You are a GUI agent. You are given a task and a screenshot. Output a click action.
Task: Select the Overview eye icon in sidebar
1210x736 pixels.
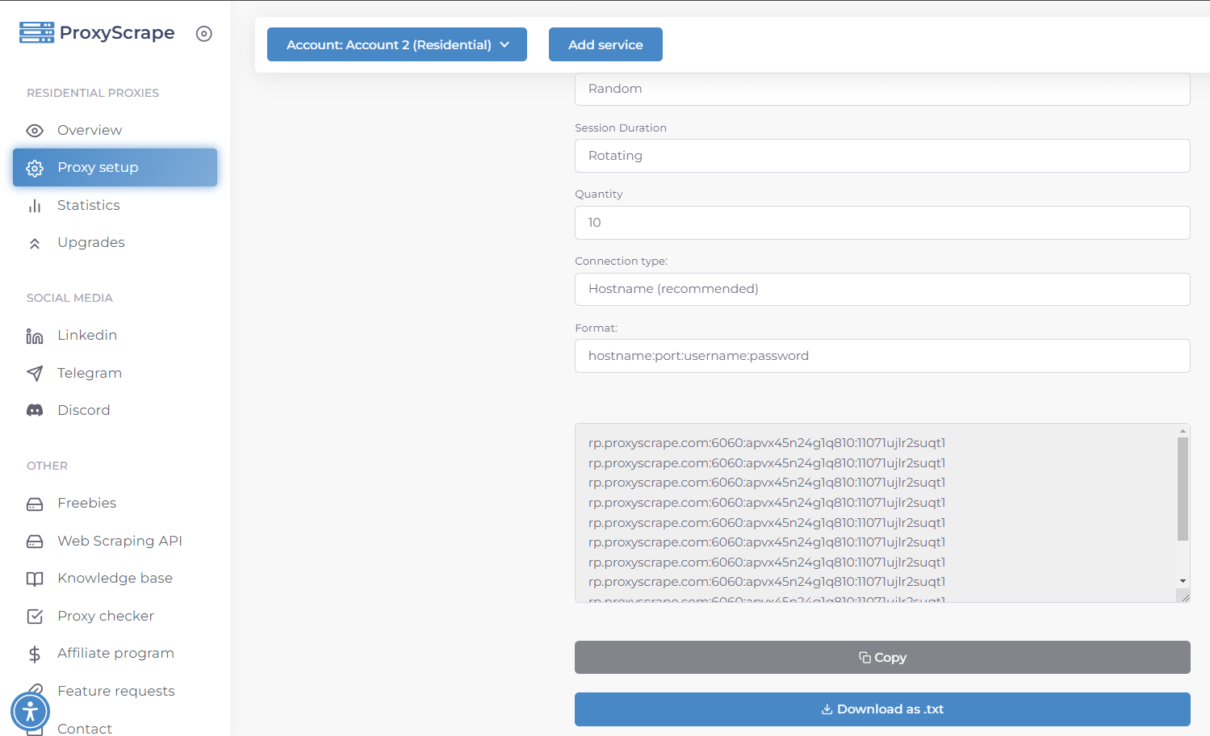tap(35, 130)
